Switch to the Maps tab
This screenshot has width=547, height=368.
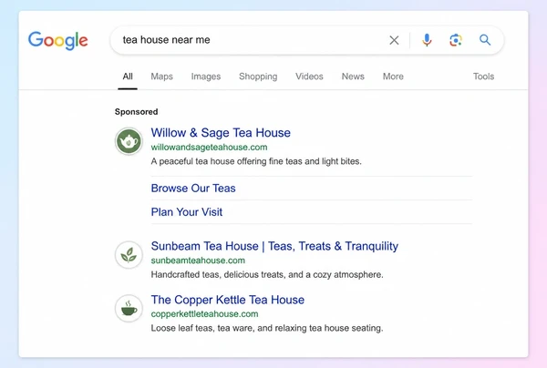(162, 77)
